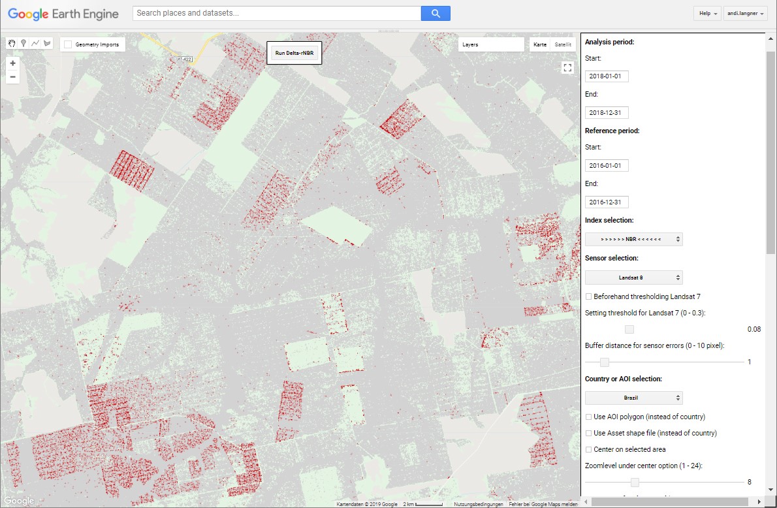Click the zoomlevel value 8
This screenshot has width=777, height=508.
(x=750, y=483)
